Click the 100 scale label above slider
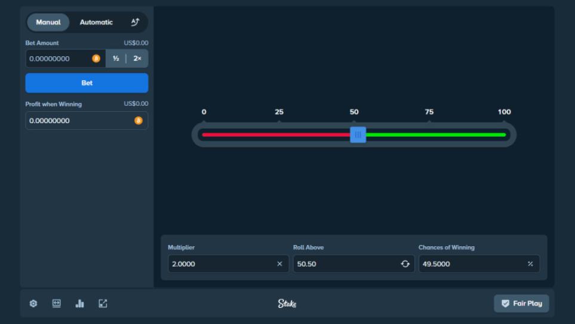Image resolution: width=575 pixels, height=324 pixels. [504, 112]
